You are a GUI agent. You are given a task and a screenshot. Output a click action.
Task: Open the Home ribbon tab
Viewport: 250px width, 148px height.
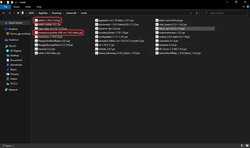(16, 7)
